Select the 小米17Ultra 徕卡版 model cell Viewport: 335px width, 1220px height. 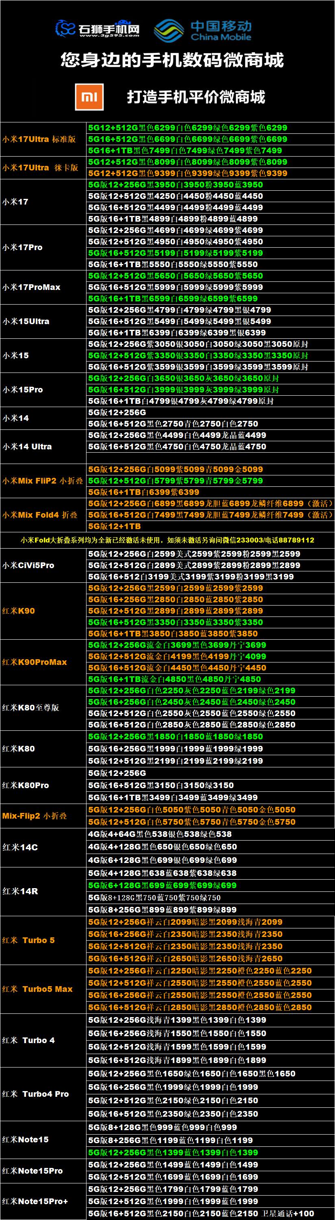tap(40, 168)
